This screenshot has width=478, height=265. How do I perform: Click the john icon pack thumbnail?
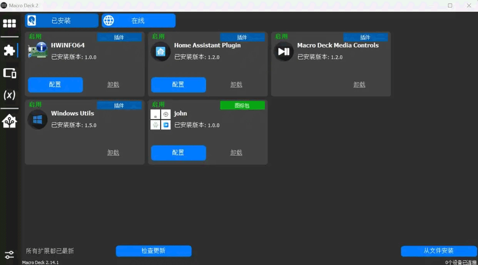click(x=160, y=120)
